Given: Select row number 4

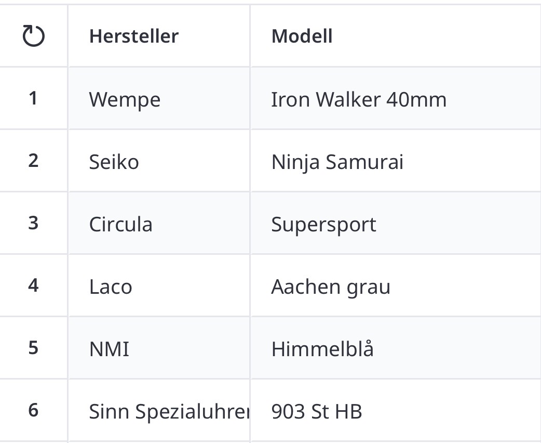Looking at the screenshot, I should click(33, 285).
